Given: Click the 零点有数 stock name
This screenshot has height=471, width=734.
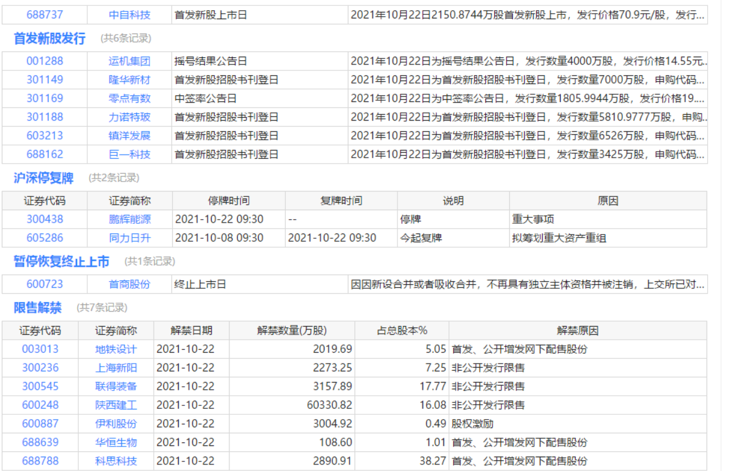Looking at the screenshot, I should tap(129, 98).
